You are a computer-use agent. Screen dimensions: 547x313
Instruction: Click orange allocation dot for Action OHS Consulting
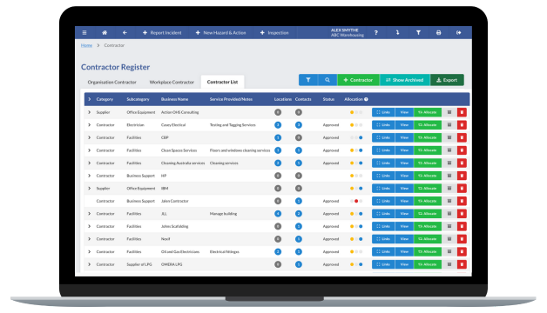click(352, 112)
